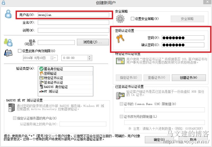Click the server certificate icon in signed certificate section
This screenshot has width=212, height=147.
click(x=120, y=95)
